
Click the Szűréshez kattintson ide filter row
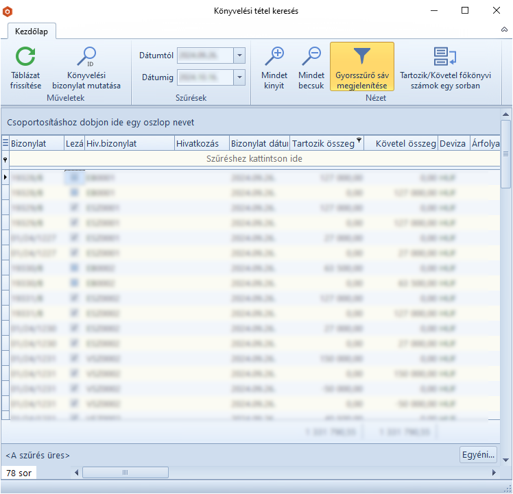pyautogui.click(x=254, y=158)
